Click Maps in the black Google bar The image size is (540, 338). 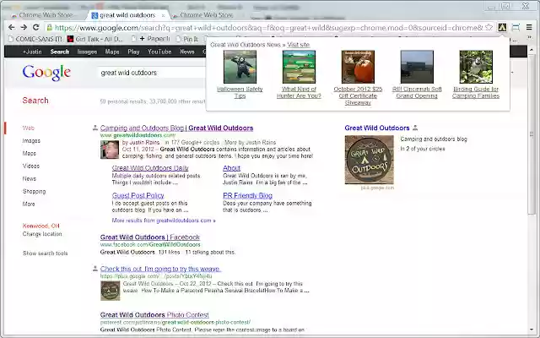click(112, 52)
